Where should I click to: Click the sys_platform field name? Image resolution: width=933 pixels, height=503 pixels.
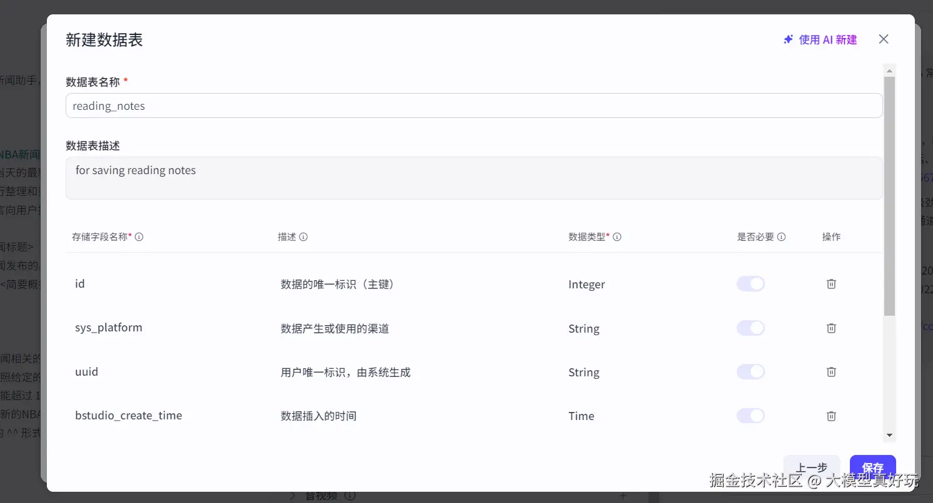[x=109, y=328]
